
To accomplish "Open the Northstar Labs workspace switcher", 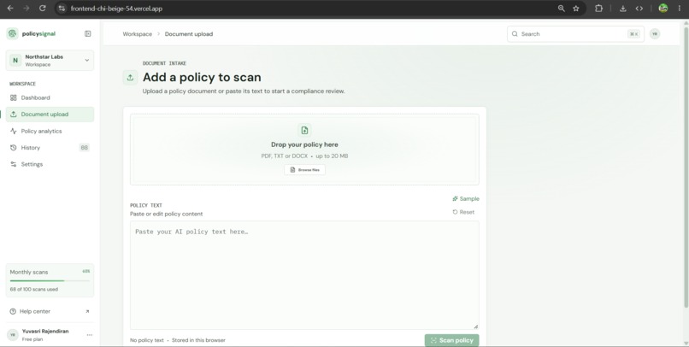I will click(50, 61).
